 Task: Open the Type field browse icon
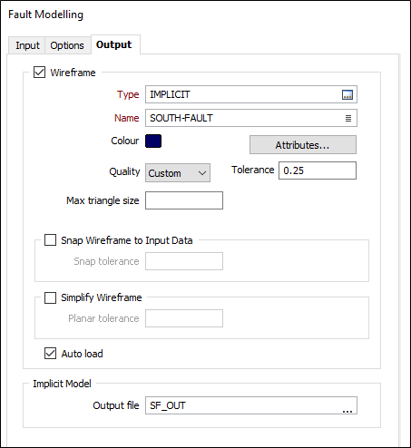(347, 94)
